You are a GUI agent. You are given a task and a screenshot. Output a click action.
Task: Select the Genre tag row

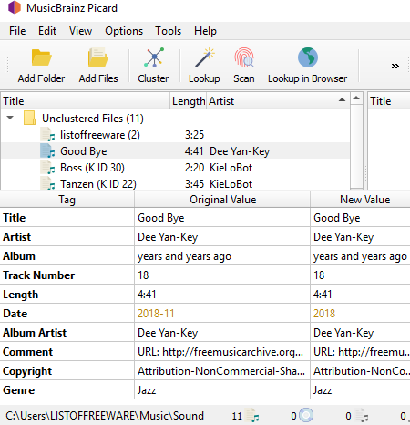205,390
